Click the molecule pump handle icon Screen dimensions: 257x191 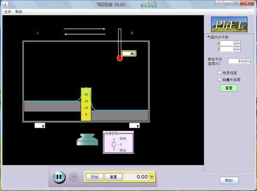pyautogui.click(x=87, y=139)
